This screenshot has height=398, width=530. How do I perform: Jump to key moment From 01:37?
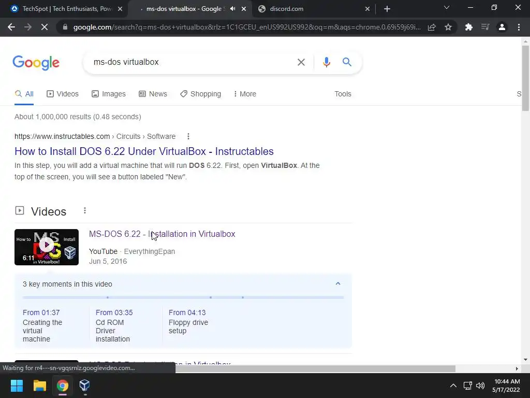tap(41, 312)
